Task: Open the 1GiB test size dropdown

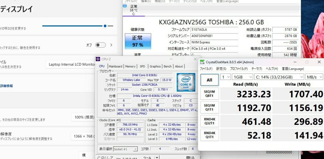Action: 242,77
